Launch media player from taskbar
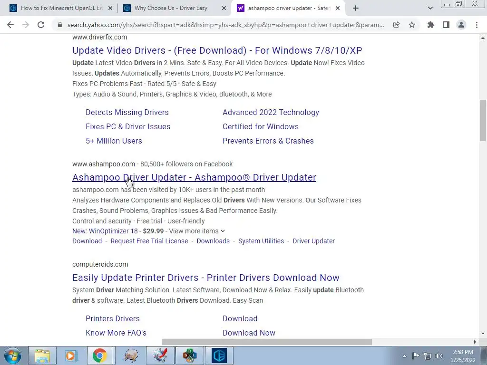This screenshot has width=487, height=365. tap(71, 355)
